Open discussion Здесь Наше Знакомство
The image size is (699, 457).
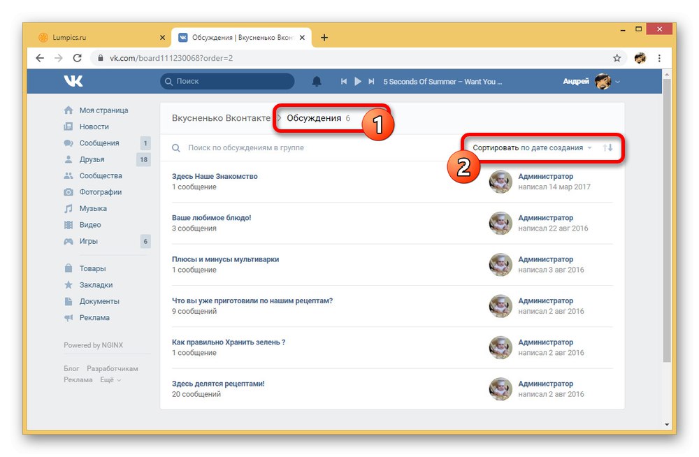point(215,177)
